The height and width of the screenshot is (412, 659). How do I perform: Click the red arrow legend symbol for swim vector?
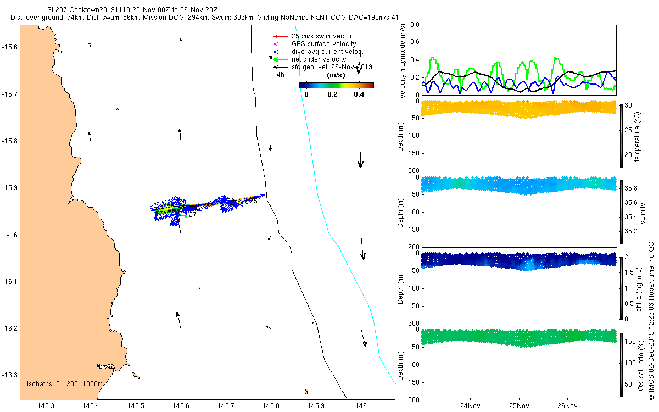click(281, 36)
